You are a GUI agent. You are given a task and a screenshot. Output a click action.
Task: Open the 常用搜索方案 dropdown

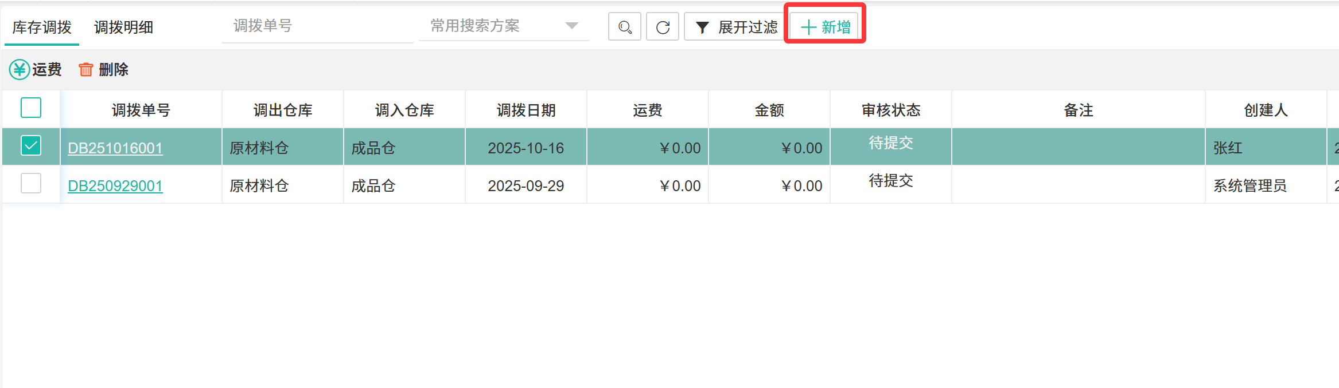[493, 26]
